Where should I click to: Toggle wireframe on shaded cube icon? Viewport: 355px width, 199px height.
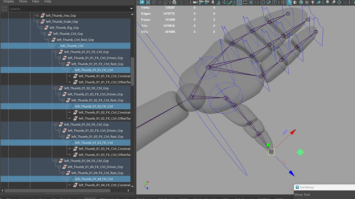(x=301, y=2)
